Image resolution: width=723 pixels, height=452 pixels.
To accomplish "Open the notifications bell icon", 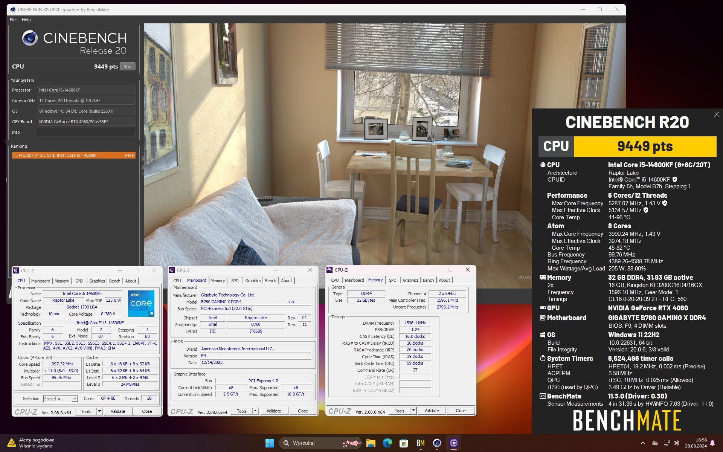I will 712,443.
